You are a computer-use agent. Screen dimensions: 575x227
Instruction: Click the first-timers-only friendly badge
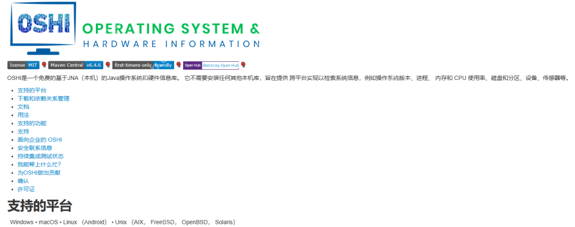143,65
